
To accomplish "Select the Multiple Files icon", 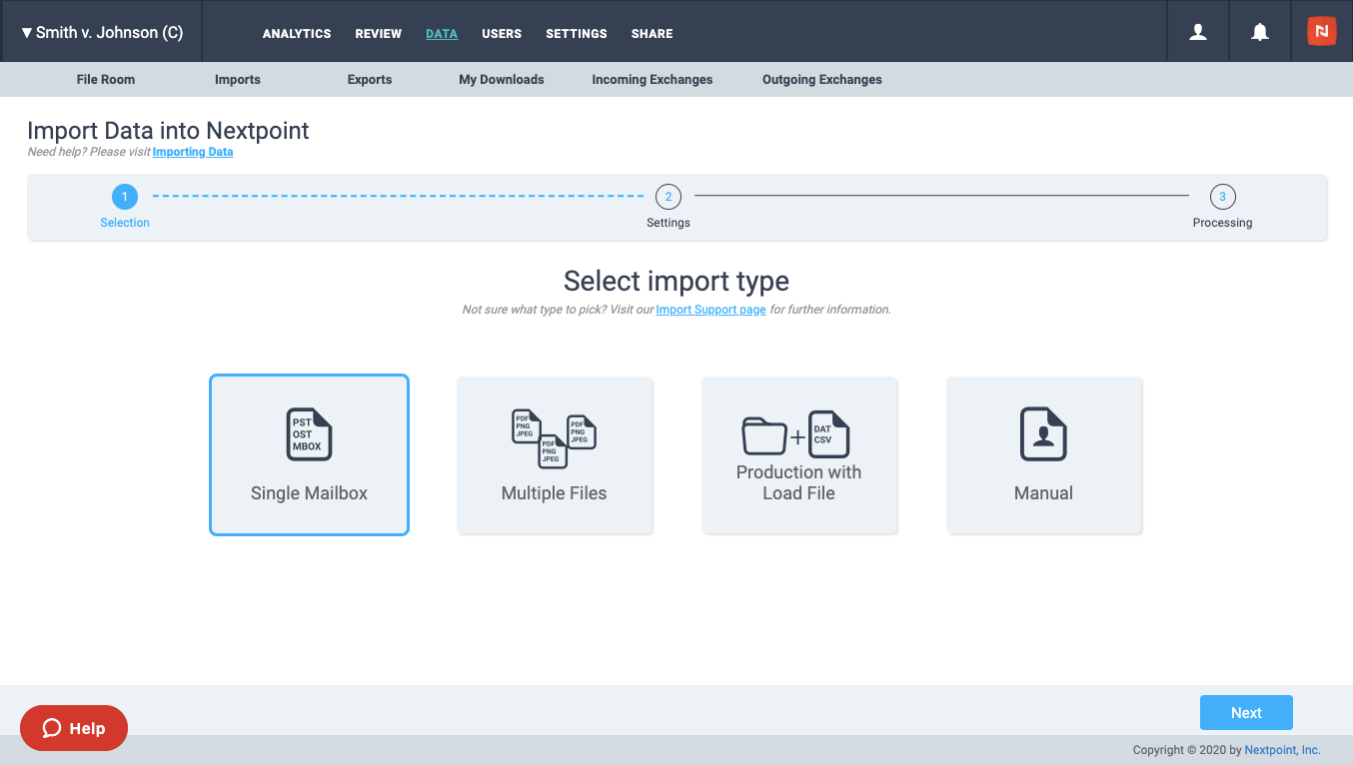I will [x=554, y=438].
